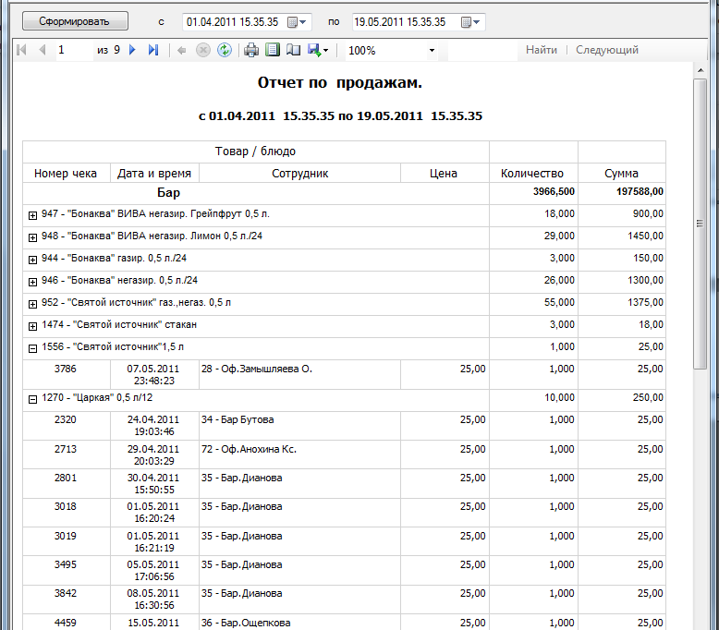The image size is (719, 630).
Task: Click Найти search link
Action: [541, 50]
